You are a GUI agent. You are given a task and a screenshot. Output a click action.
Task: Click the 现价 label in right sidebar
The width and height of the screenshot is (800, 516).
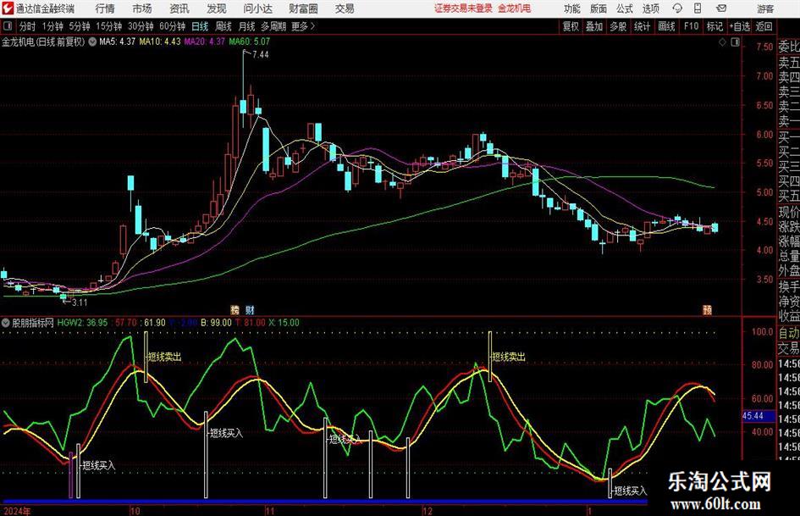point(788,213)
